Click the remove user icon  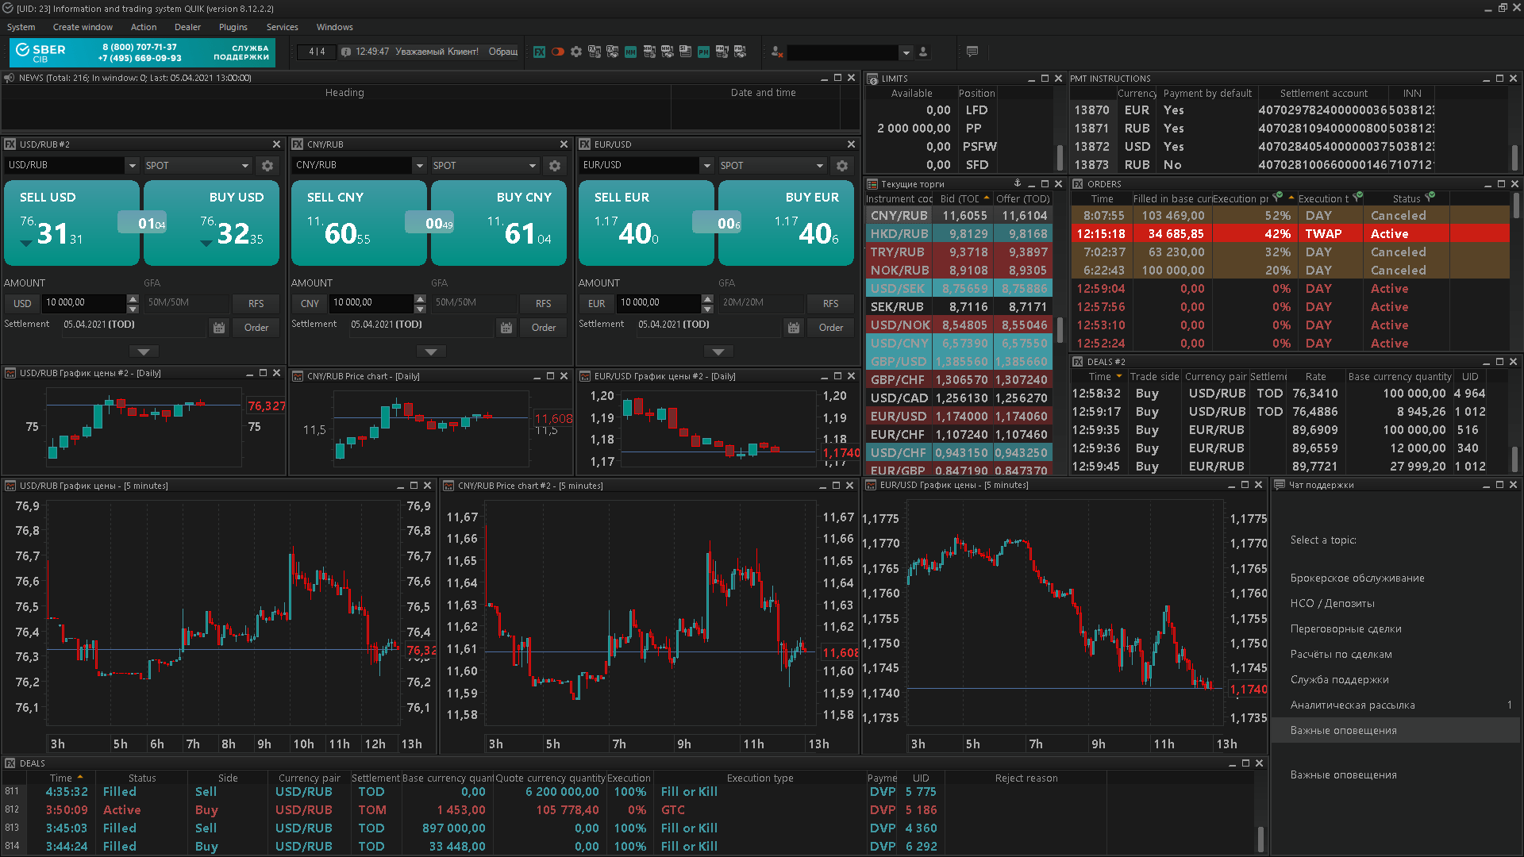click(776, 52)
